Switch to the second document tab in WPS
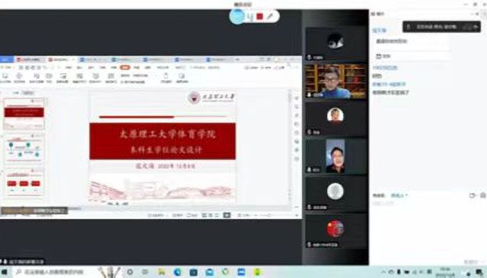This screenshot has width=487, height=278. (58, 60)
